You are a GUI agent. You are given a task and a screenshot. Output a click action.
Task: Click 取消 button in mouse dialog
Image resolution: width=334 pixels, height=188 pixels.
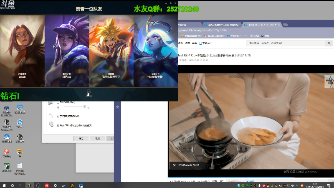click(x=98, y=139)
